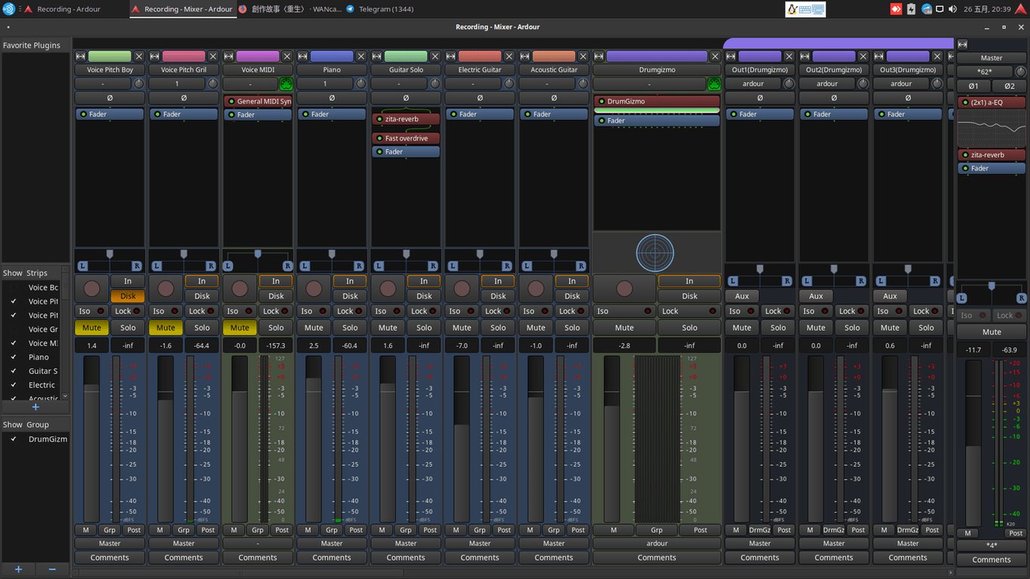
Task: Hide the Piano strip using its X icon
Action: click(x=361, y=56)
